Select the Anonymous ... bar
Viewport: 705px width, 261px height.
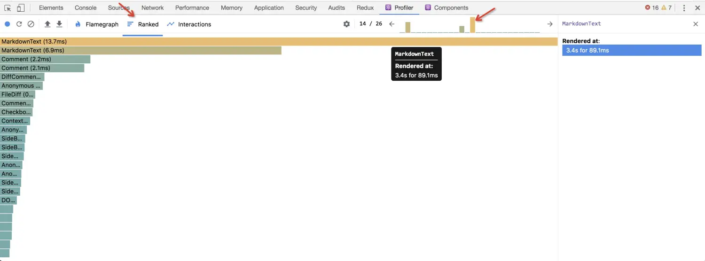[21, 86]
